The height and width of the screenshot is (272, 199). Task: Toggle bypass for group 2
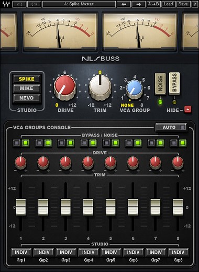coord(39,143)
